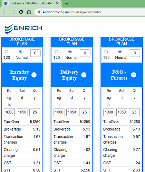Click Intraday Equity STT value 6.56
Image resolution: width=145 pixels, height=172 pixels.
(x=37, y=170)
